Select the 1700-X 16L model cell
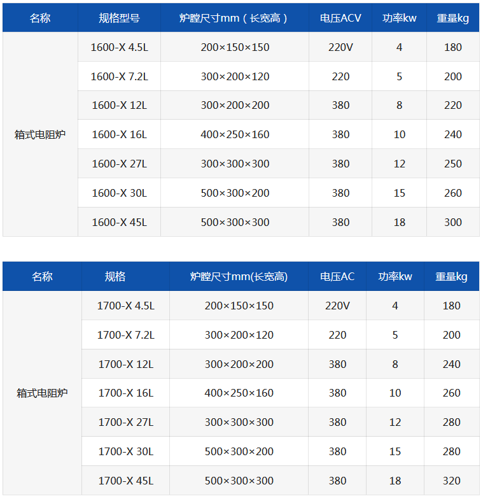The width and height of the screenshot is (483, 501). (125, 393)
